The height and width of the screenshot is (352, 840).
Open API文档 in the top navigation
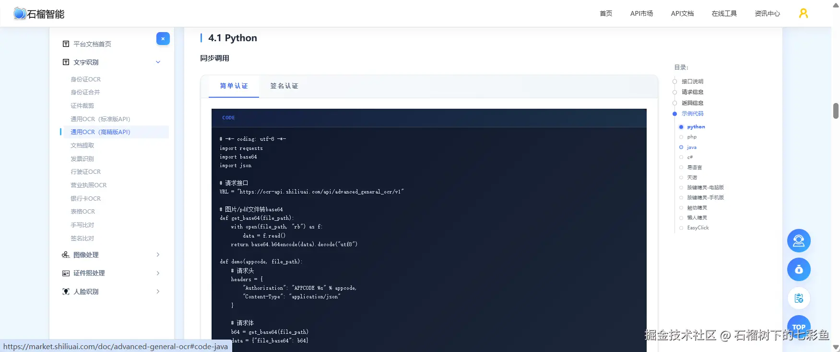[x=682, y=13]
